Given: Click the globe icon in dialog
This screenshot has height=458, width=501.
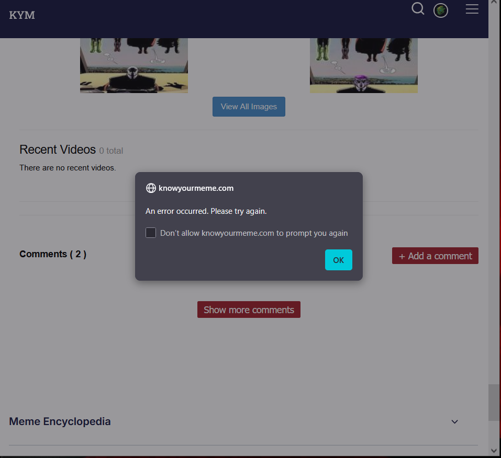Looking at the screenshot, I should coord(151,188).
